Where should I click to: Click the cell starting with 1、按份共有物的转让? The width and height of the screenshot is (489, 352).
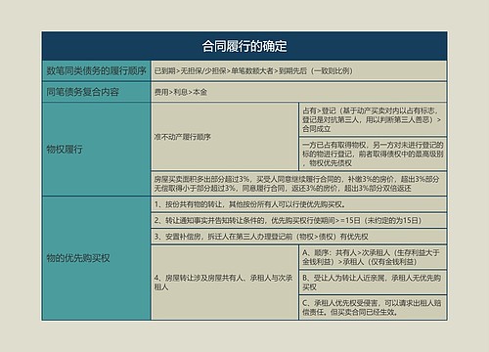[298, 204]
